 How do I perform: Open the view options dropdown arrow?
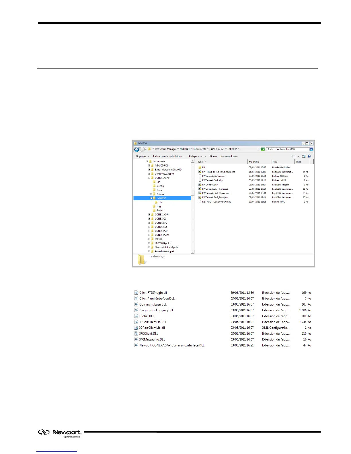point(299,156)
